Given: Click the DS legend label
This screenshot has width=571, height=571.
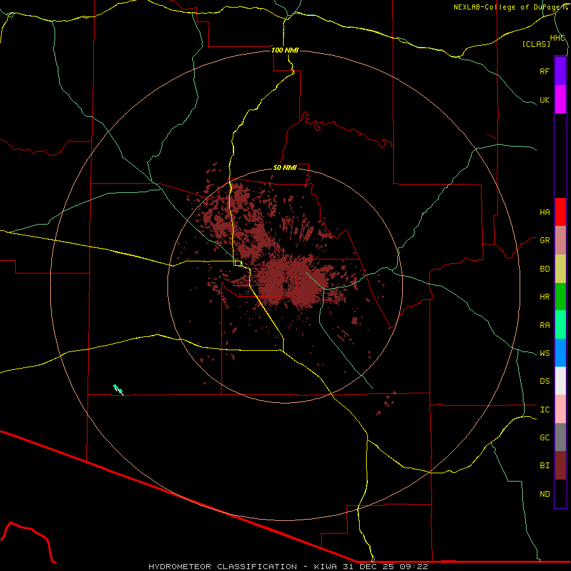Looking at the screenshot, I should 544,381.
